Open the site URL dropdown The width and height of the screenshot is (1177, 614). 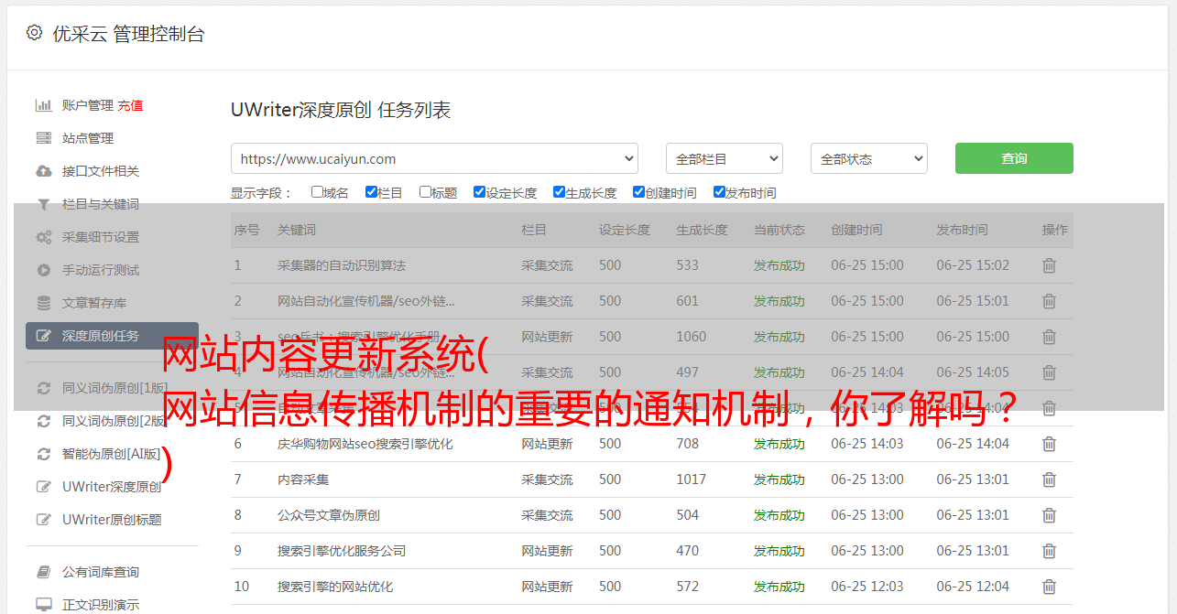click(x=434, y=158)
